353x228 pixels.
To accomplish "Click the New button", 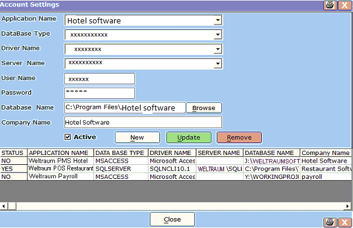I will coord(137,137).
